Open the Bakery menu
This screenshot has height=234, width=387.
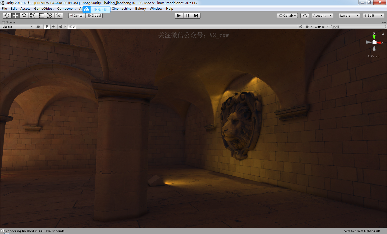[x=141, y=9]
